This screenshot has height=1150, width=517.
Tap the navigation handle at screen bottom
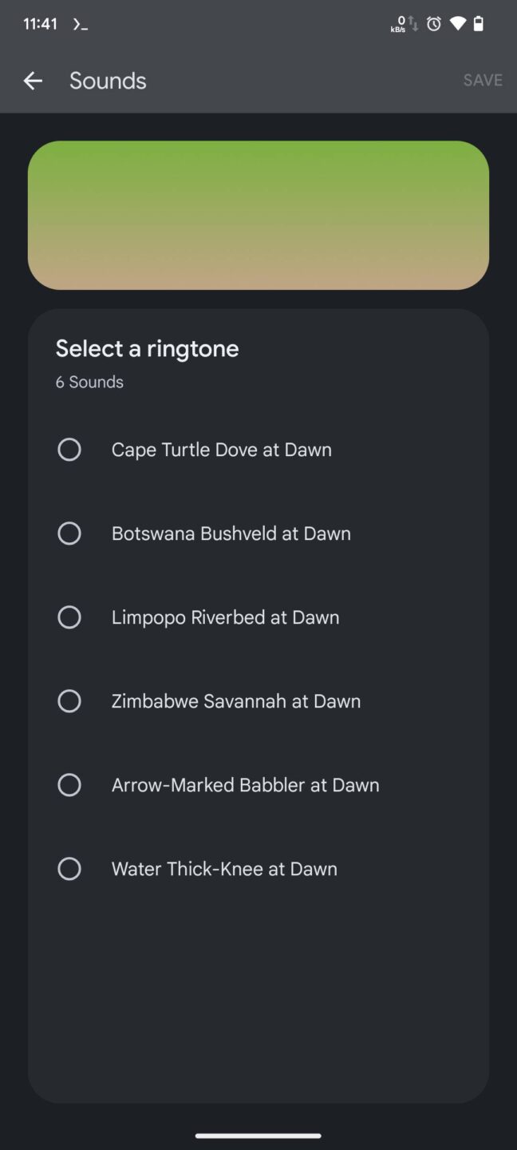click(258, 1136)
